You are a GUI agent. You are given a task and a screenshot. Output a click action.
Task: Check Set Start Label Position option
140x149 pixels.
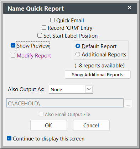click(40, 35)
